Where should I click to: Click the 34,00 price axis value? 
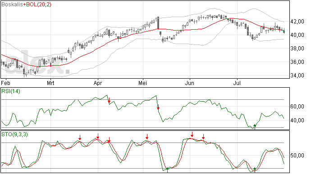(297, 76)
